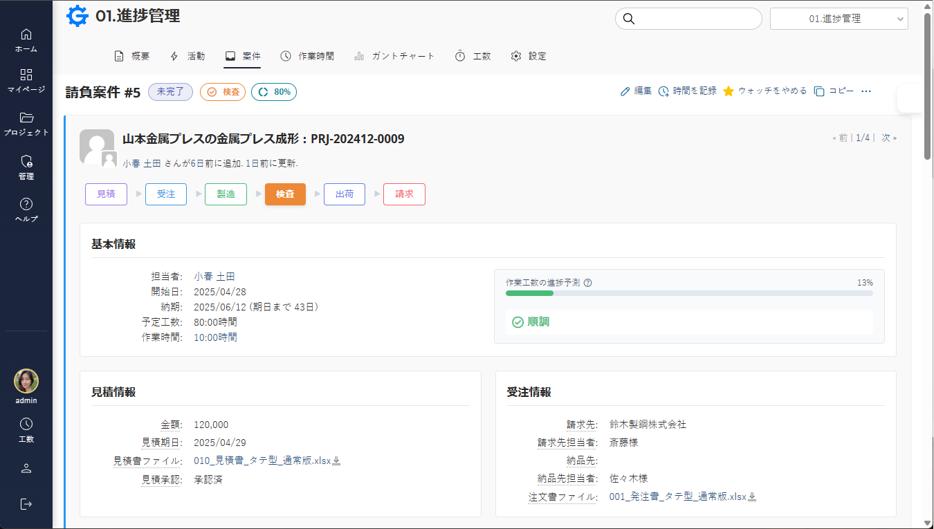Viewport: 934px width, 529px height.
Task: Click the Help (ヘルプ) question mark icon
Action: 26,205
